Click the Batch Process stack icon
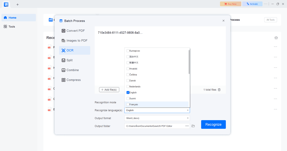Viewport: 287px width, 151px height. coord(61,21)
